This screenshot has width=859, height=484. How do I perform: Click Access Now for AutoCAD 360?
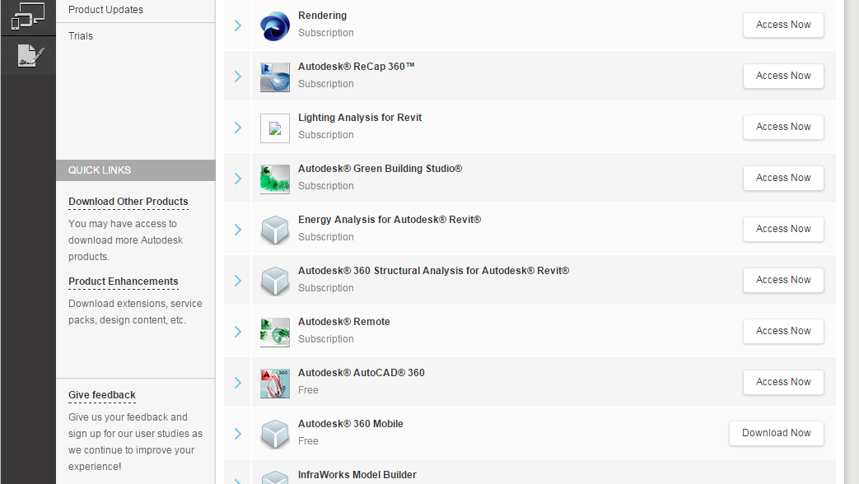point(783,382)
